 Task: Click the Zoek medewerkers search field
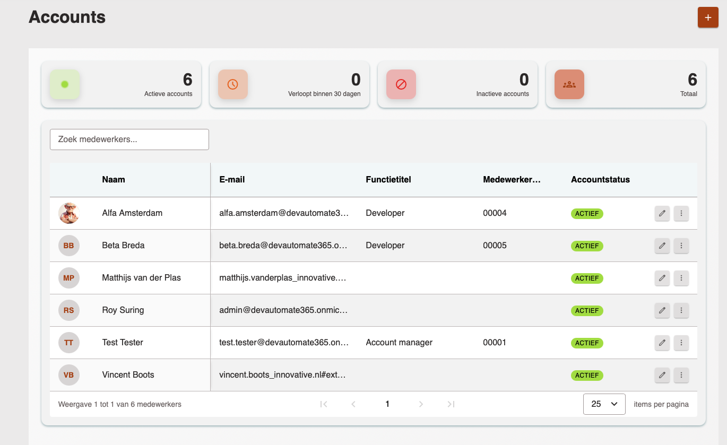(129, 139)
